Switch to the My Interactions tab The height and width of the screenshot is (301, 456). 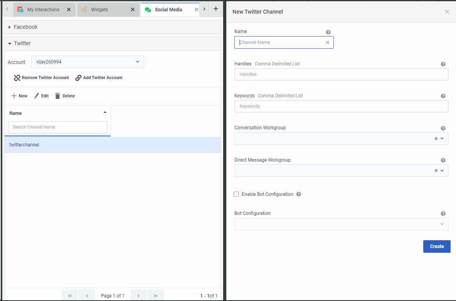[x=43, y=10]
